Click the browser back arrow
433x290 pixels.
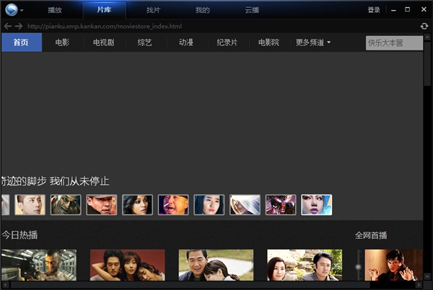coord(8,27)
